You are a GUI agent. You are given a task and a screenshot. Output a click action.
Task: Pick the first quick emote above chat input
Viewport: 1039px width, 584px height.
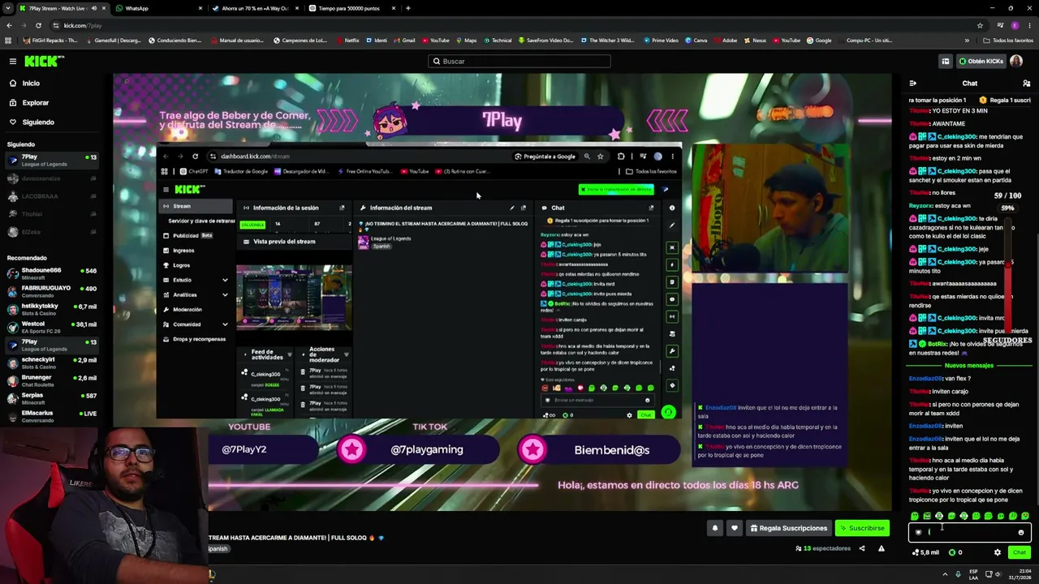(x=915, y=516)
